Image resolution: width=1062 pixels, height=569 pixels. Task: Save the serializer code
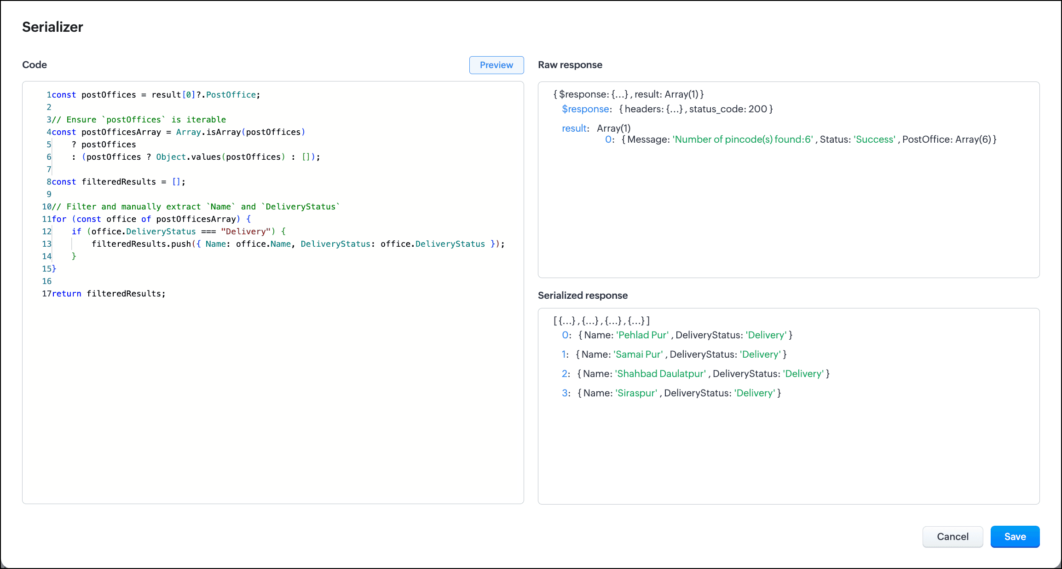pos(1015,536)
